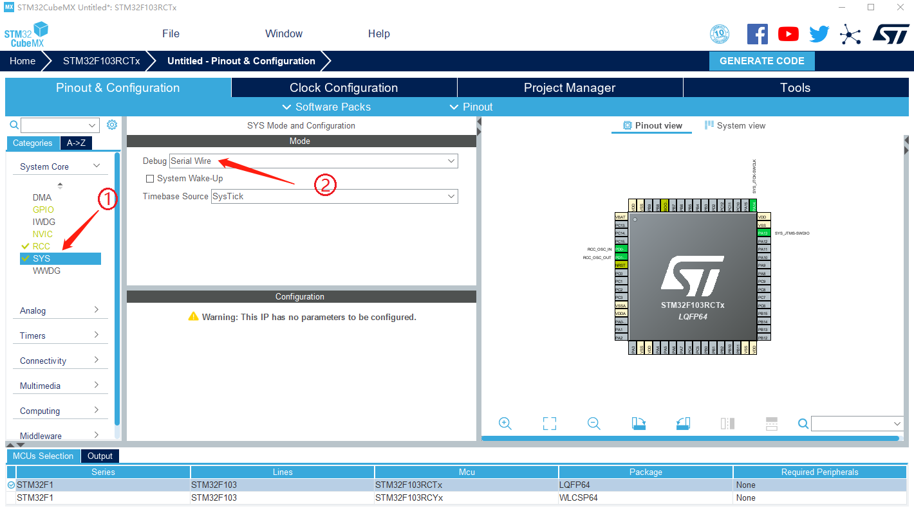
Task: Expand the Software Packs menu
Action: [326, 107]
